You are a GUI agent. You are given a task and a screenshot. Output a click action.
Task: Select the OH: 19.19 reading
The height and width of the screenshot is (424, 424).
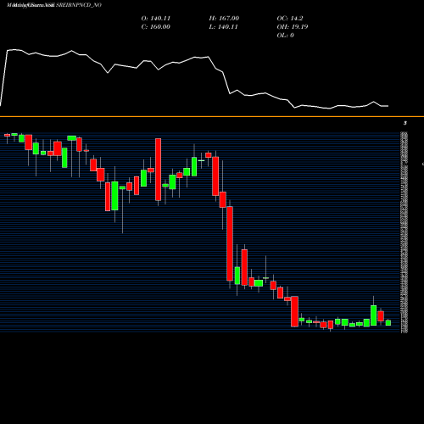[293, 27]
